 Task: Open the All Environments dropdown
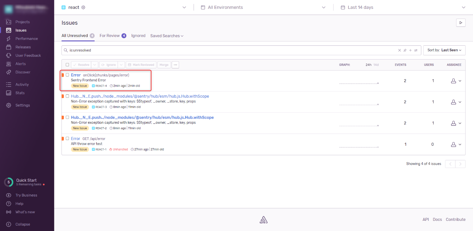click(264, 7)
